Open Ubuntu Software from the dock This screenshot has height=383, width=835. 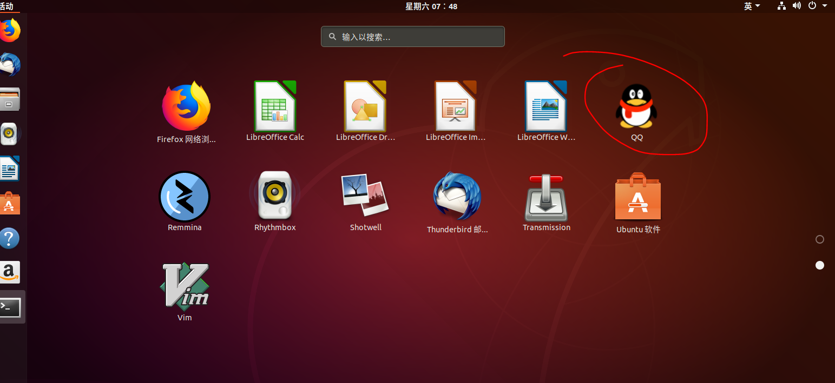(x=10, y=203)
